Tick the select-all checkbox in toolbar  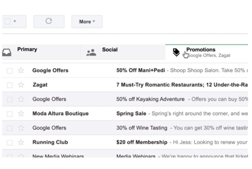7,21
